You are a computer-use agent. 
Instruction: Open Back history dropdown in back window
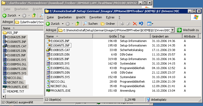(x=19, y=15)
